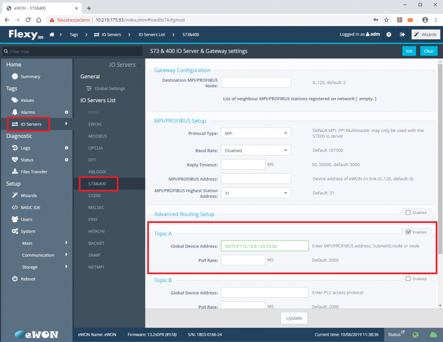Image resolution: width=443 pixels, height=342 pixels.
Task: Toggle the circle next to Logs
Action: point(66,148)
